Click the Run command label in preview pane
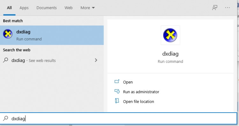The image size is (239, 126). coord(170,62)
